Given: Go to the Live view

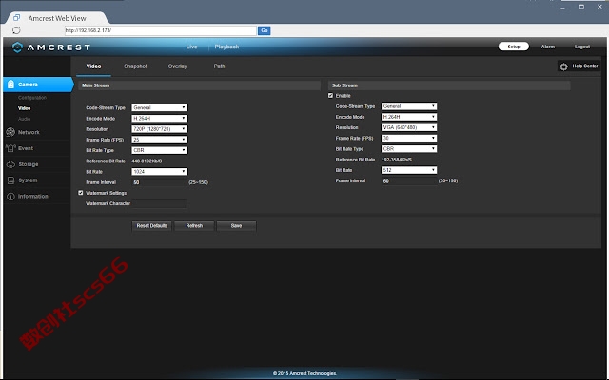Looking at the screenshot, I should 191,47.
